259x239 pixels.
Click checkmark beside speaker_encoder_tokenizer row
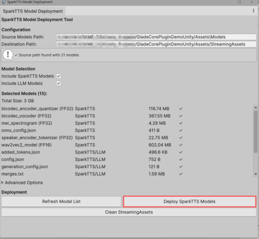point(181,137)
